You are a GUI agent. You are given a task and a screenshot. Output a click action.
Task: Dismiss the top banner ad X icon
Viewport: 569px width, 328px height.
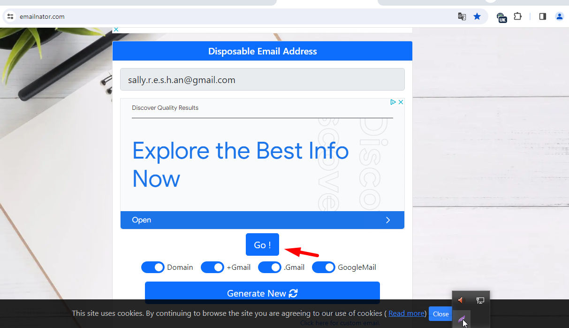click(x=116, y=30)
